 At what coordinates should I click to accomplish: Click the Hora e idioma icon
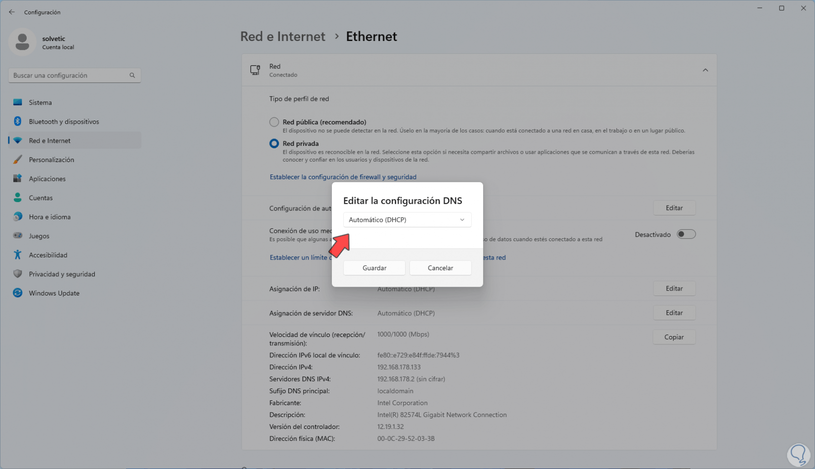(x=17, y=216)
